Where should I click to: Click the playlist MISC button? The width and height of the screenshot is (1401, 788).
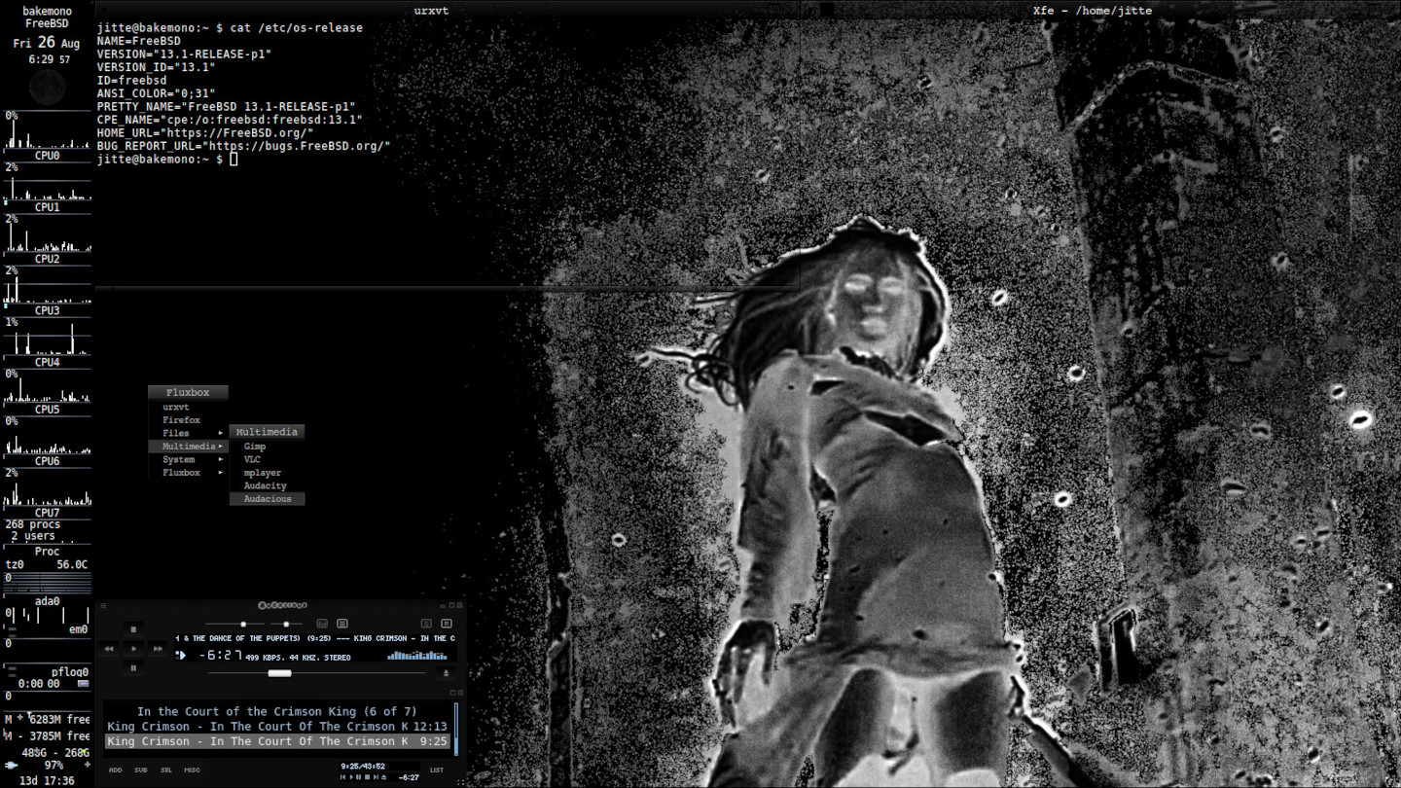(192, 770)
